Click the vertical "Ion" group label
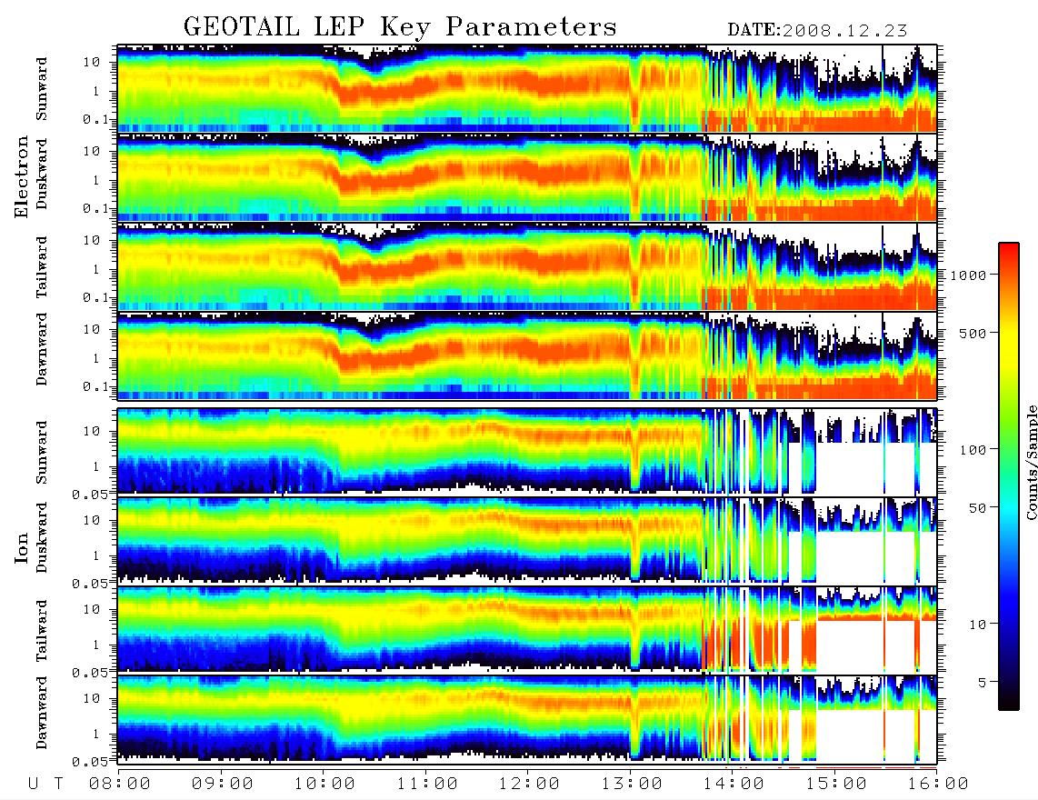The width and height of the screenshot is (1038, 800). click(x=22, y=547)
